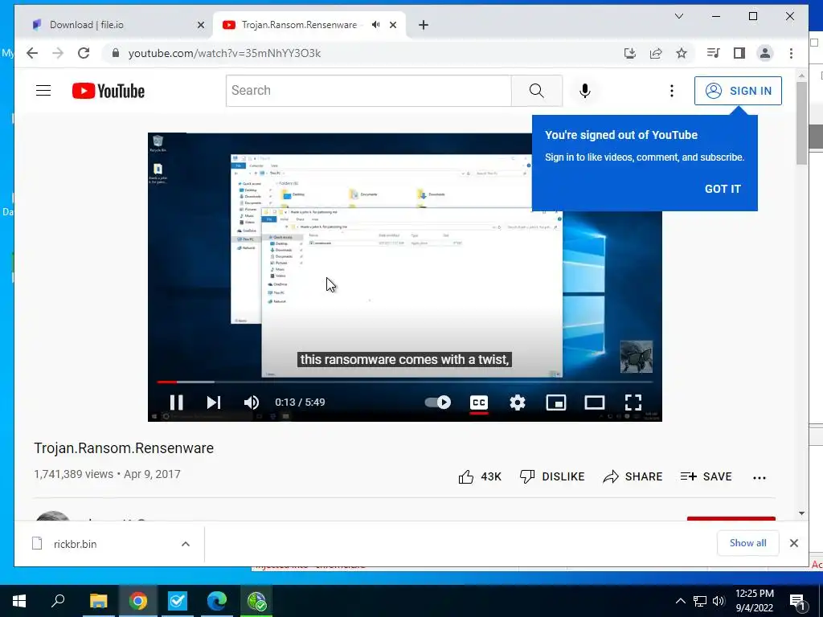Viewport: 823px width, 617px height.
Task: SAVE video to a playlist
Action: [706, 476]
